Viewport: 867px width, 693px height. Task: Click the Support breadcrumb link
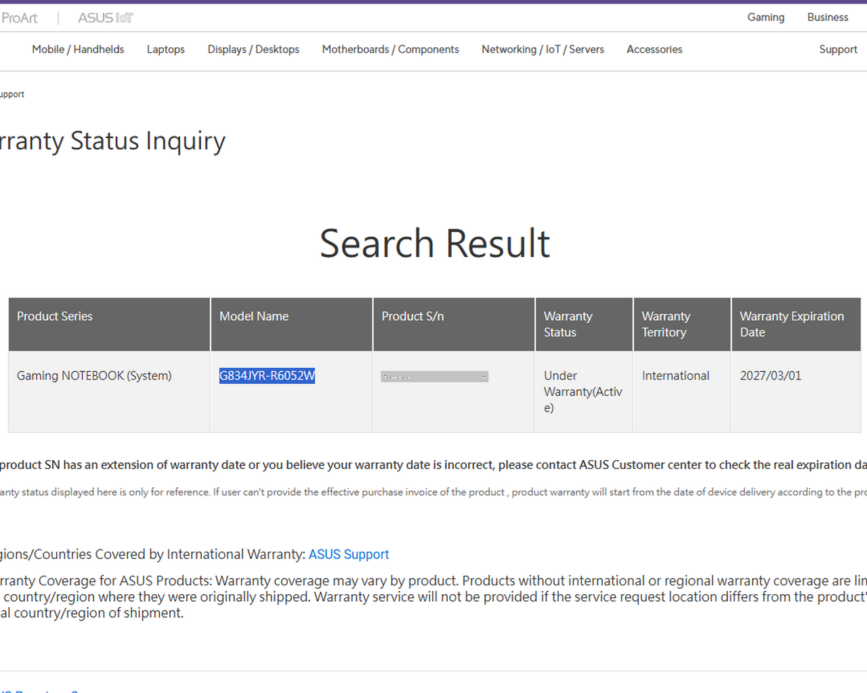click(12, 94)
